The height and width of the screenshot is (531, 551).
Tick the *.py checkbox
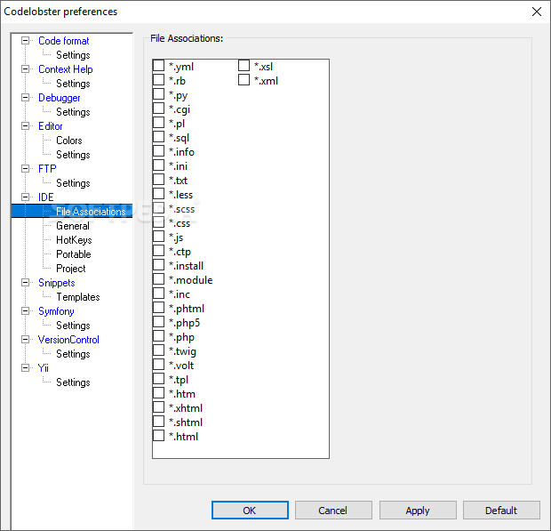coord(158,94)
